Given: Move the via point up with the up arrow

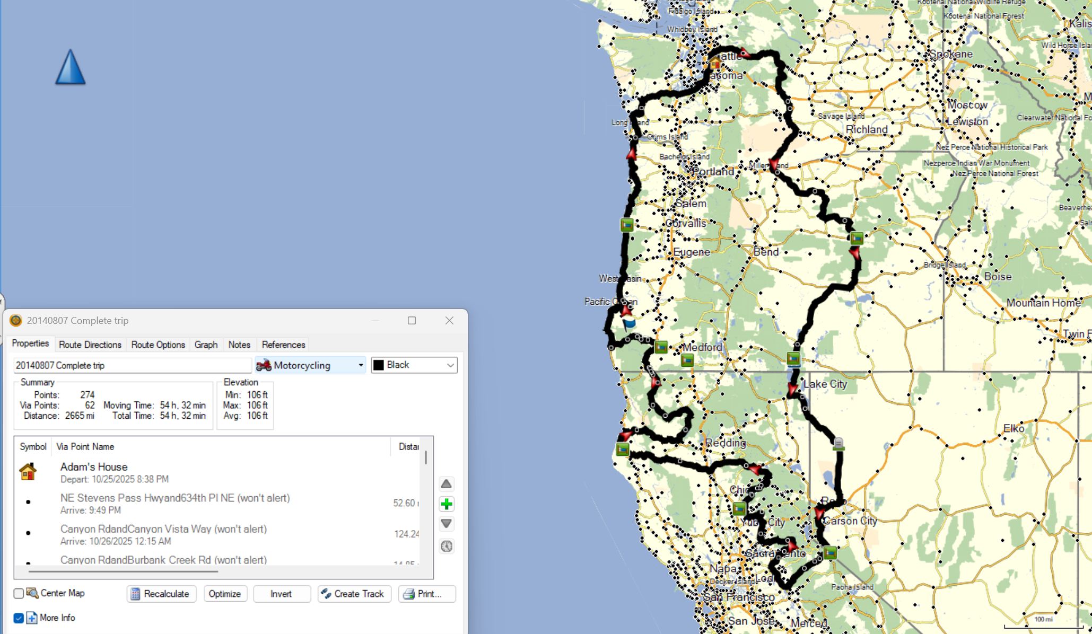Looking at the screenshot, I should pyautogui.click(x=447, y=484).
